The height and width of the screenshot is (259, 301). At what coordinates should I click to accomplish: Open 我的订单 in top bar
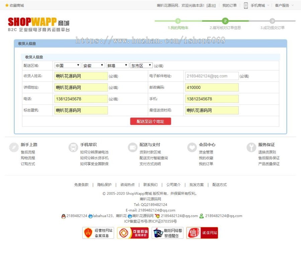click(229, 6)
